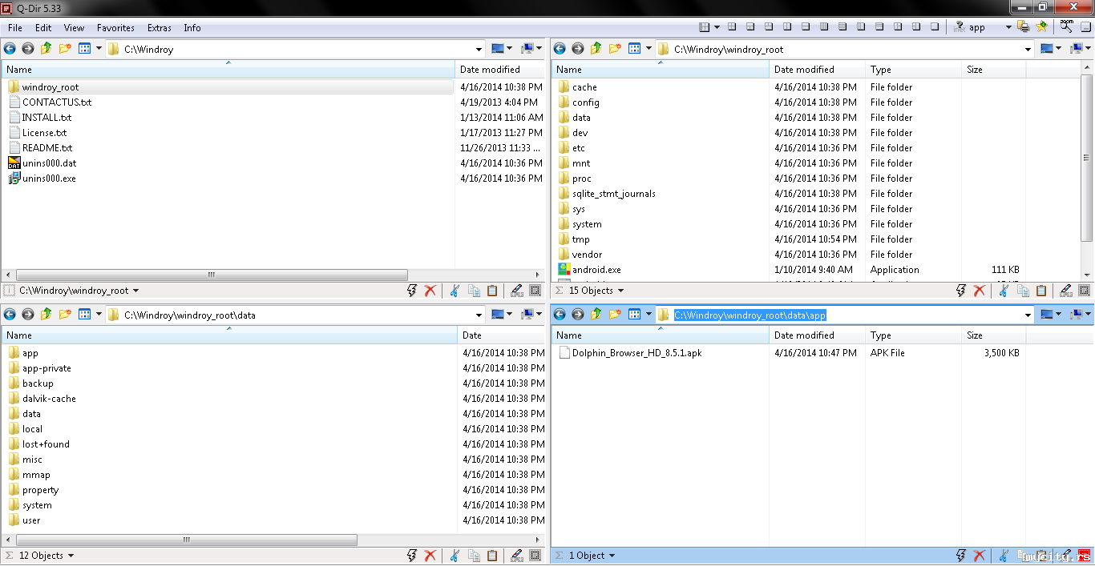Open the 'app' combo box dropdown in main toolbar

tap(1008, 27)
